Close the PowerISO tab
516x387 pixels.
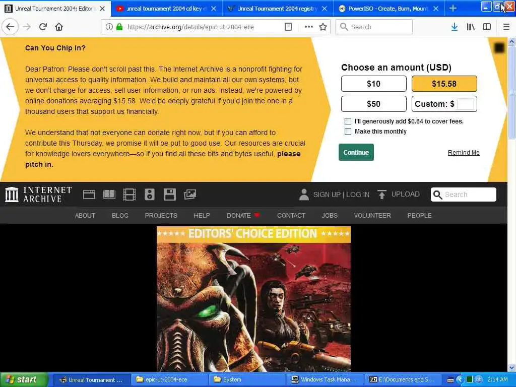[x=436, y=9]
